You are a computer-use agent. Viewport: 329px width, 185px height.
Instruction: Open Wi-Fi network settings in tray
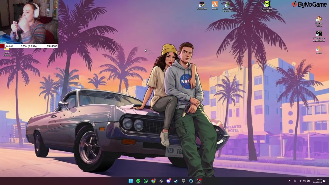tap(300, 181)
